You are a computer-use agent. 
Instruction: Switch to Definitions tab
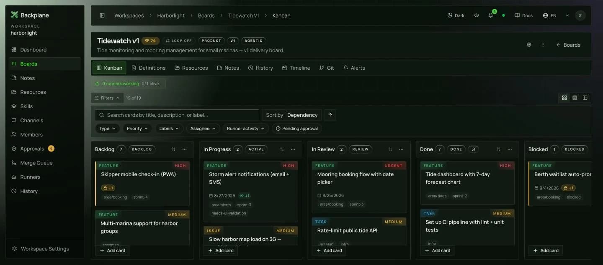pyautogui.click(x=148, y=68)
